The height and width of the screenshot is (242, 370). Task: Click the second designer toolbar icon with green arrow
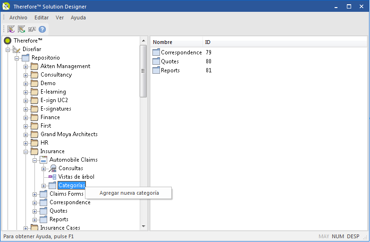coord(22,29)
